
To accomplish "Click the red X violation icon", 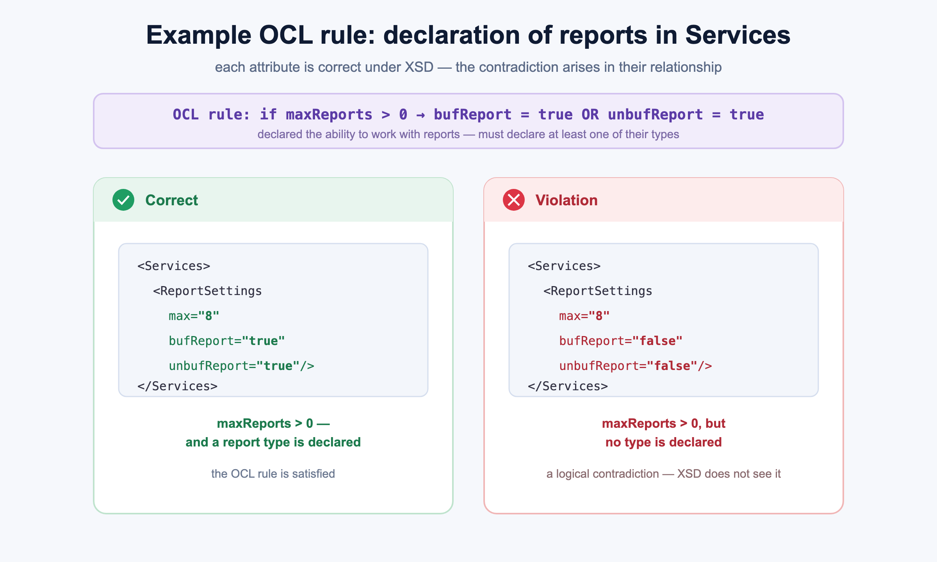I will pos(514,200).
